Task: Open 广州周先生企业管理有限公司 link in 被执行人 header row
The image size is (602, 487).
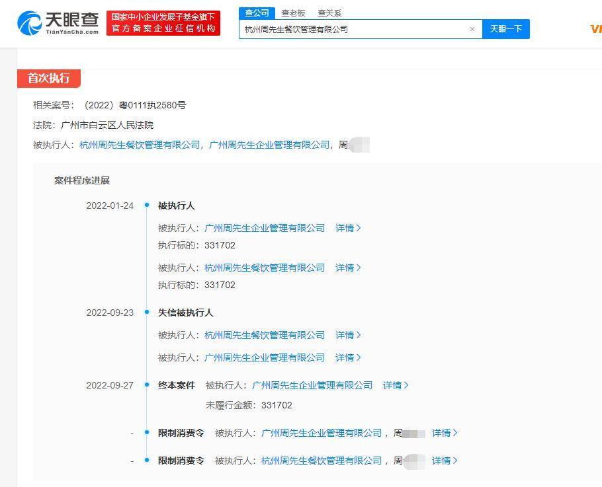Action: tap(269, 145)
